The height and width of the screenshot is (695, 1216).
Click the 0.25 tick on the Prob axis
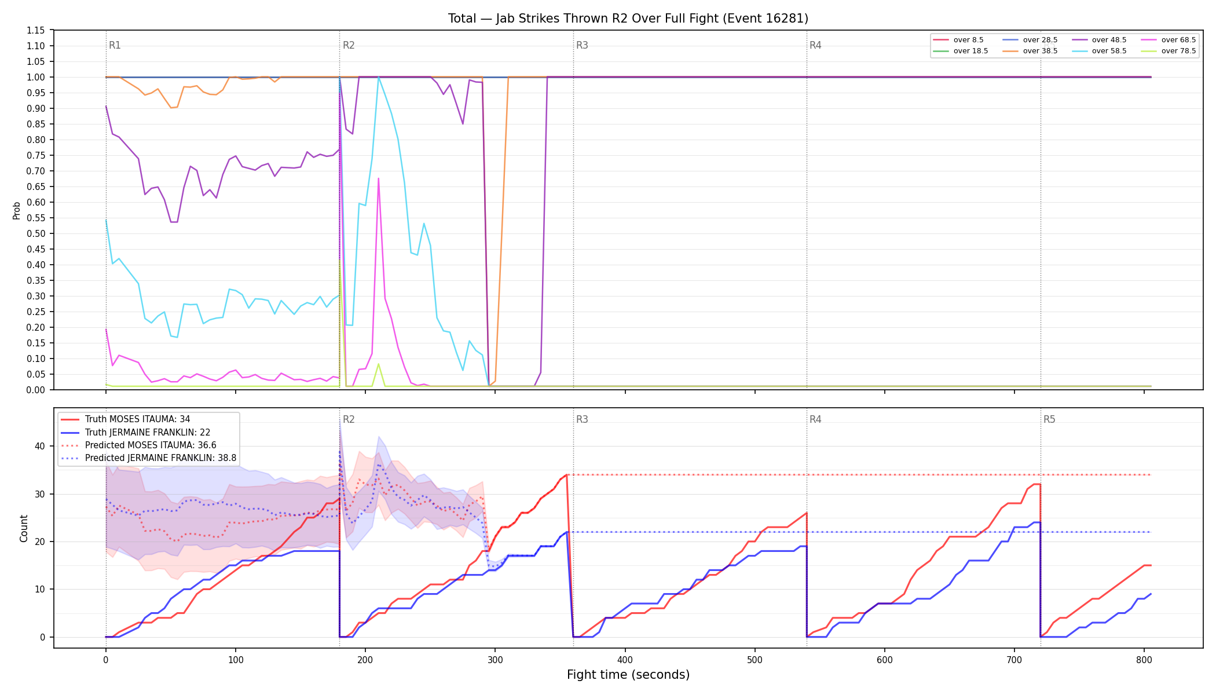[36, 312]
